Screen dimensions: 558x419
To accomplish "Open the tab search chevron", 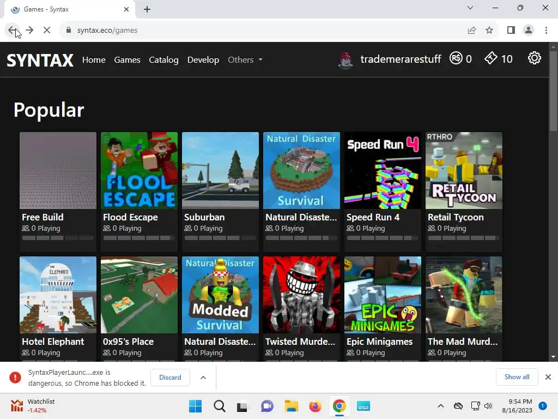I will (x=470, y=8).
